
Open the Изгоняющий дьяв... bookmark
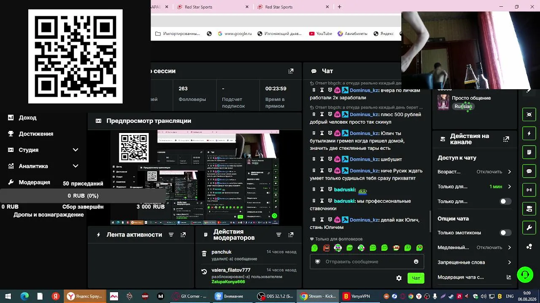coord(279,34)
